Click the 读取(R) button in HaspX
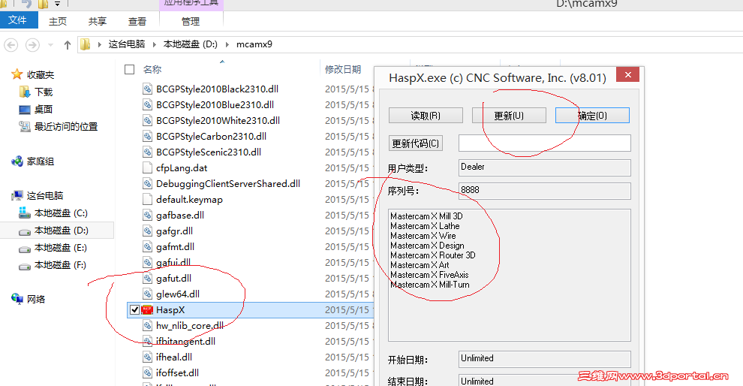Viewport: 743px width, 386px height. coord(426,115)
